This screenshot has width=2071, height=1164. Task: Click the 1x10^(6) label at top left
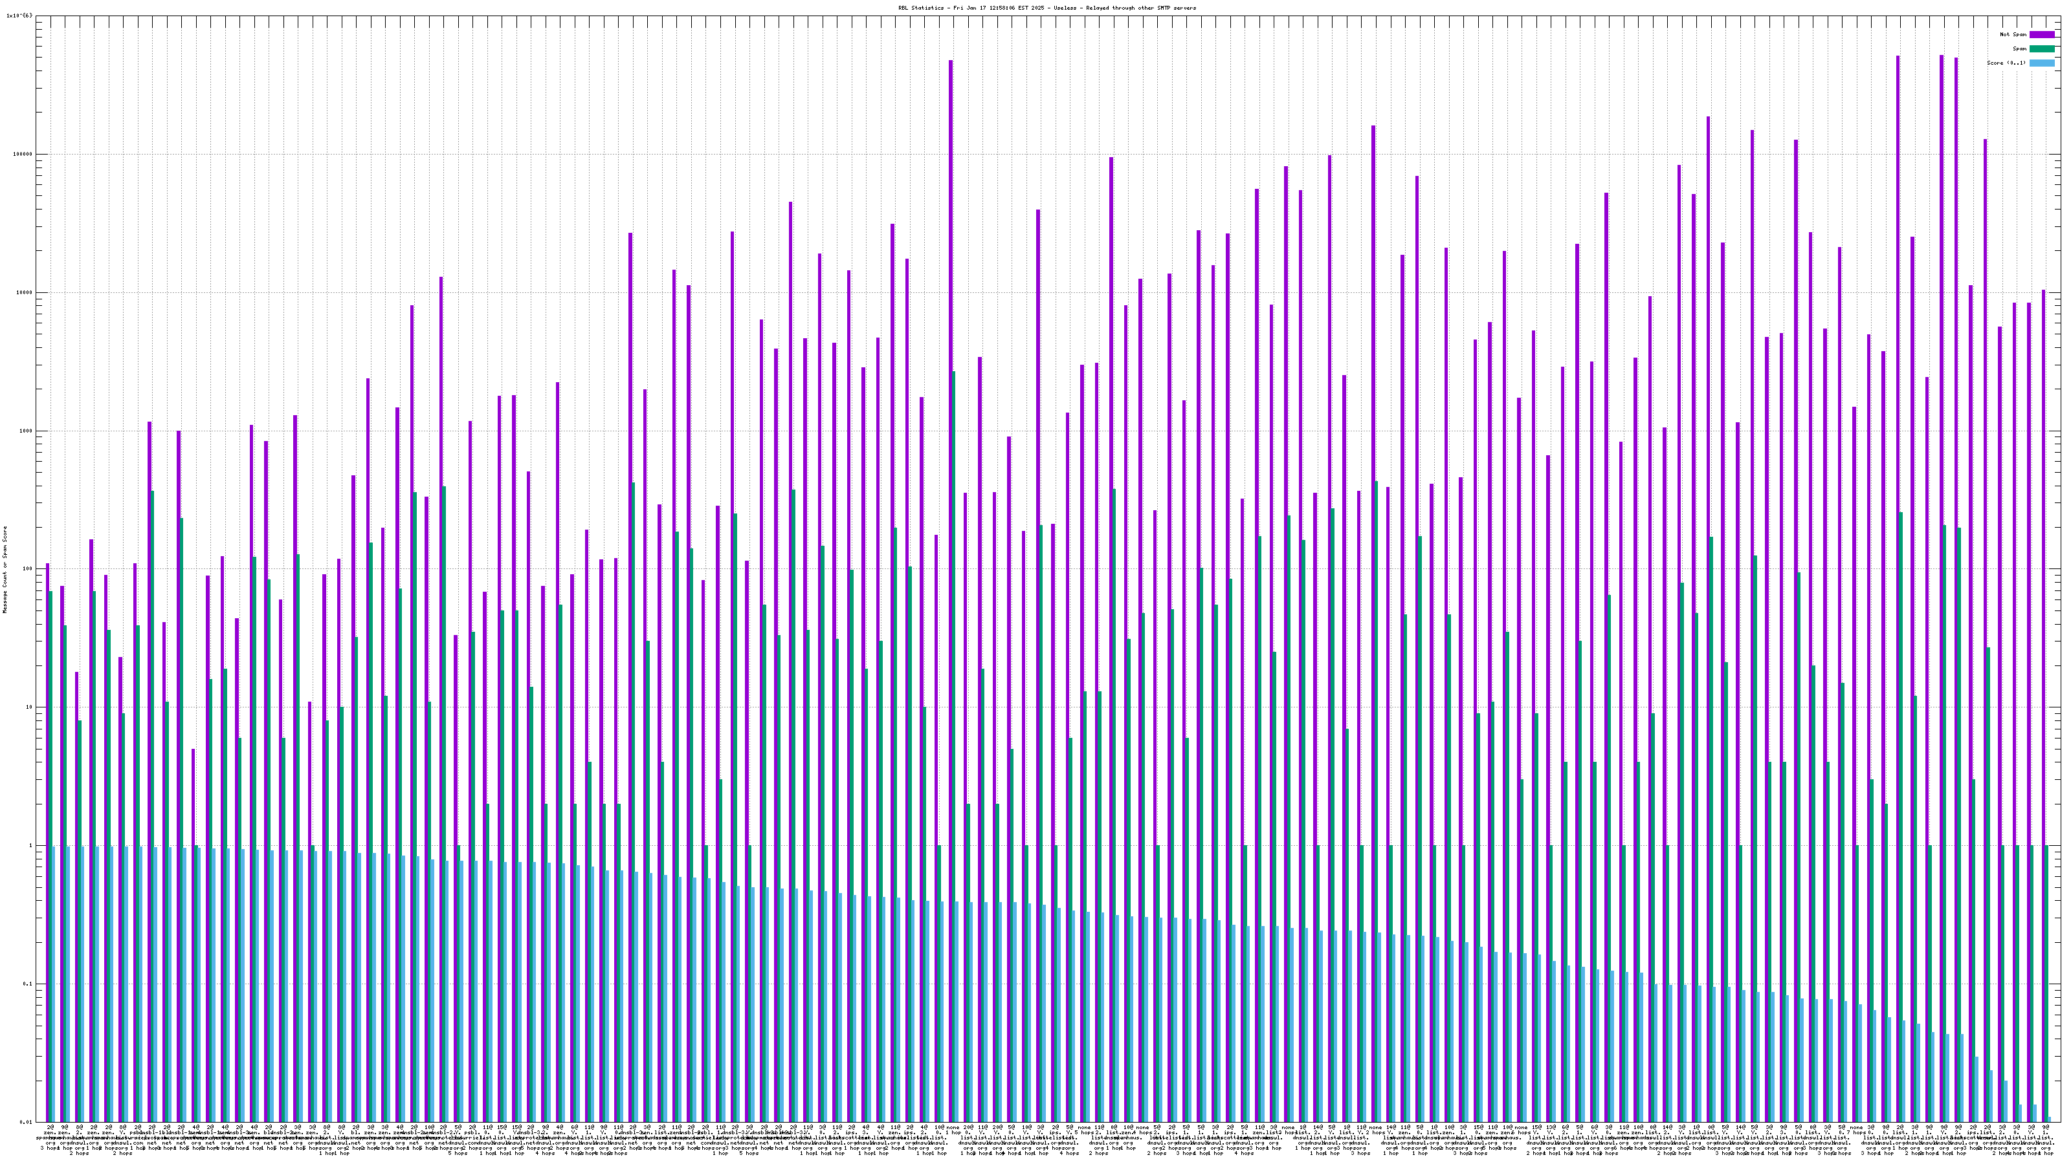[x=20, y=16]
